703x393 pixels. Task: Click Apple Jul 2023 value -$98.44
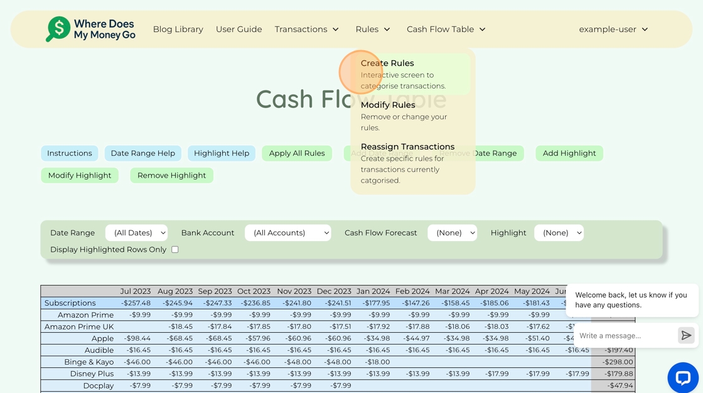(x=137, y=338)
